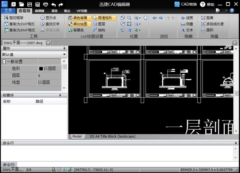
Task: Toggle 测量 dimensions visibility in 隐藏 group
Action: pos(187,24)
